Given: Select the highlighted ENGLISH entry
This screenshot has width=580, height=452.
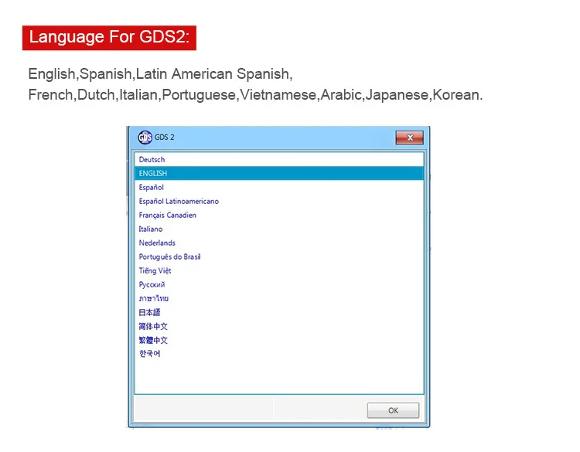Looking at the screenshot, I should point(279,173).
